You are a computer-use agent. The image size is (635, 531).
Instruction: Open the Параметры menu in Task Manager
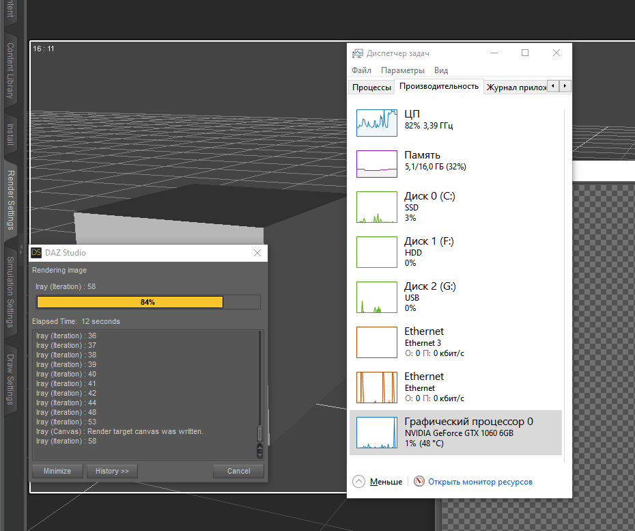[403, 70]
